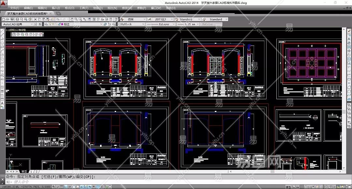Viewport: 352px width, 189px height.
Task: Toggle lock icon of 标注 layer
Action: [60, 24]
